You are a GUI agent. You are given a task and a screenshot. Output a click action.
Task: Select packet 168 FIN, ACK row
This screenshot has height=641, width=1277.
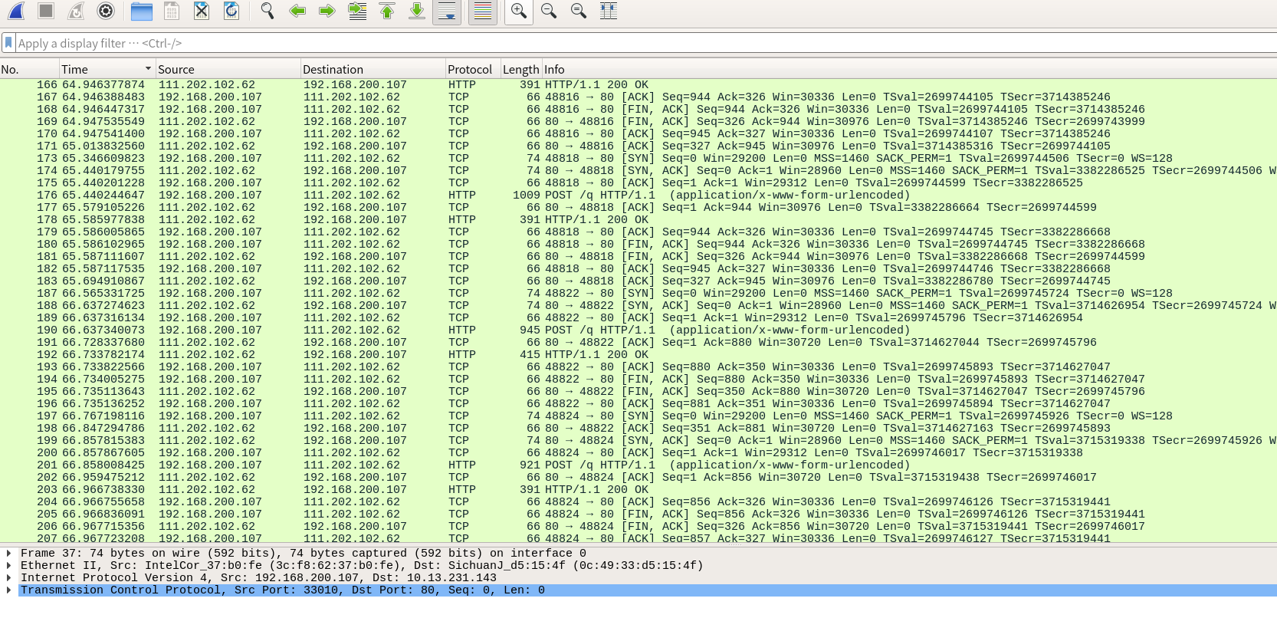point(638,109)
